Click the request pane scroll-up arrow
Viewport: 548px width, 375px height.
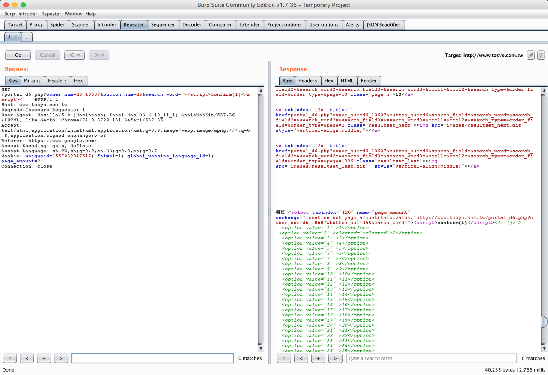[x=261, y=91]
